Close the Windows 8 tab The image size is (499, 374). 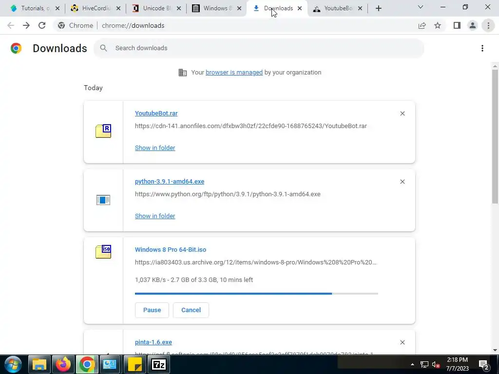click(x=239, y=9)
